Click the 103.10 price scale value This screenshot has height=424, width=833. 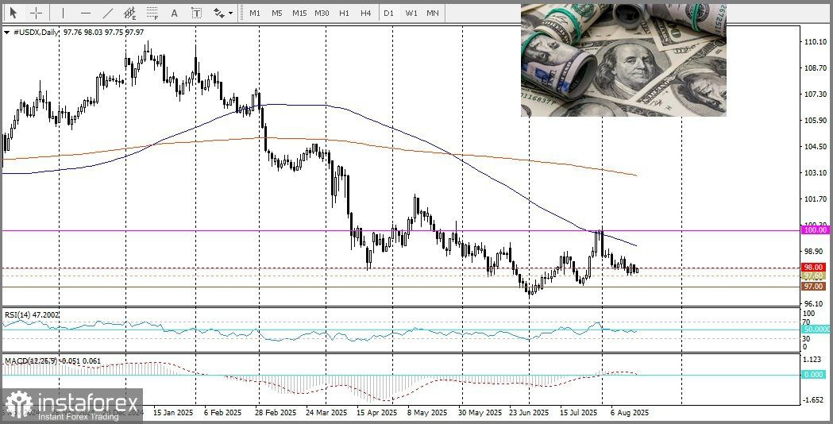tap(816, 172)
